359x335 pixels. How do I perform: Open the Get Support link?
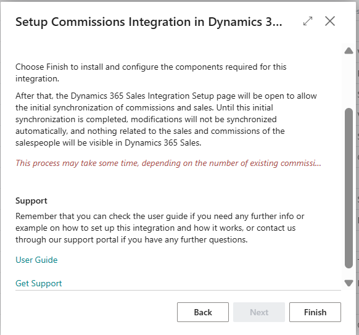[x=38, y=283]
